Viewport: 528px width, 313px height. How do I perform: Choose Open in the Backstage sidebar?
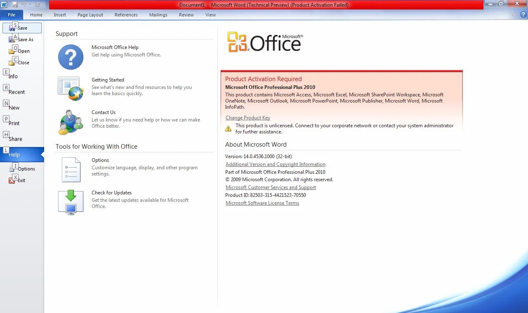point(22,51)
